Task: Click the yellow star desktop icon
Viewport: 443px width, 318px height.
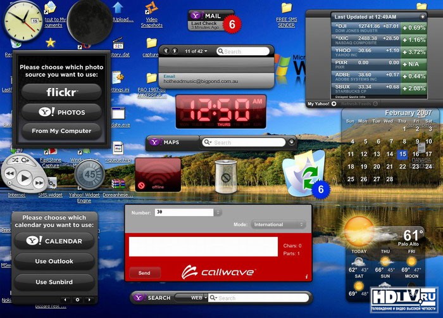Action: 50,42
